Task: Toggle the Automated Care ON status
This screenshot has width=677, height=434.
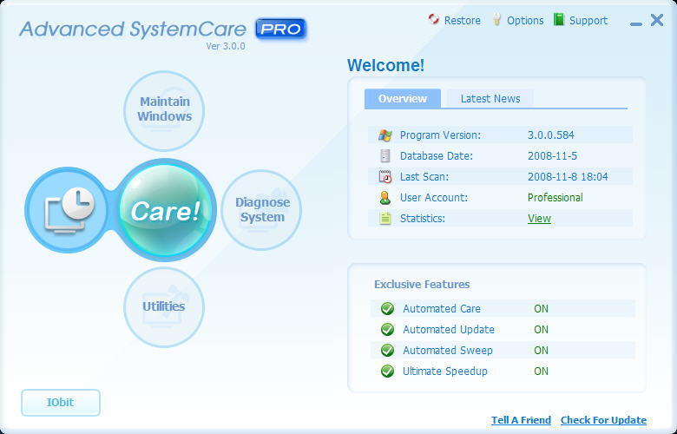Action: pos(541,309)
